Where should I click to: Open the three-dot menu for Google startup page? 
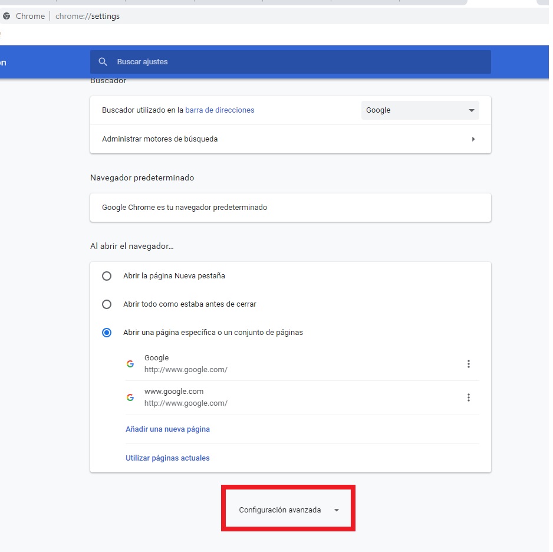pos(468,364)
